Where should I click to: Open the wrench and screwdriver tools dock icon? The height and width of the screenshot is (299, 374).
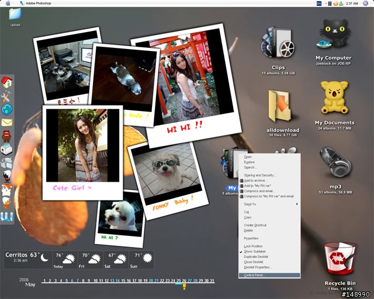(6, 96)
